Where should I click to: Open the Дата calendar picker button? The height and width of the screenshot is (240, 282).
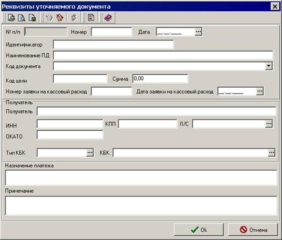(x=198, y=32)
